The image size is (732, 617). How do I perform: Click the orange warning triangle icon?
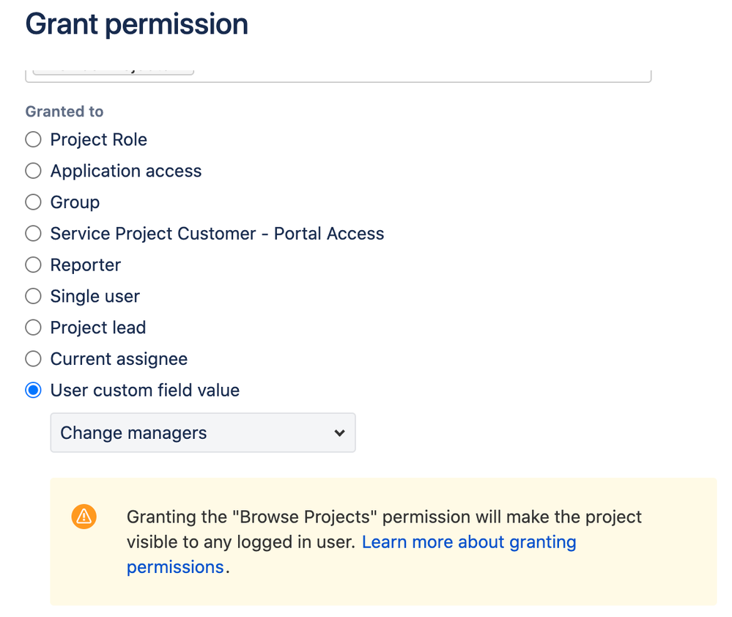click(x=84, y=517)
